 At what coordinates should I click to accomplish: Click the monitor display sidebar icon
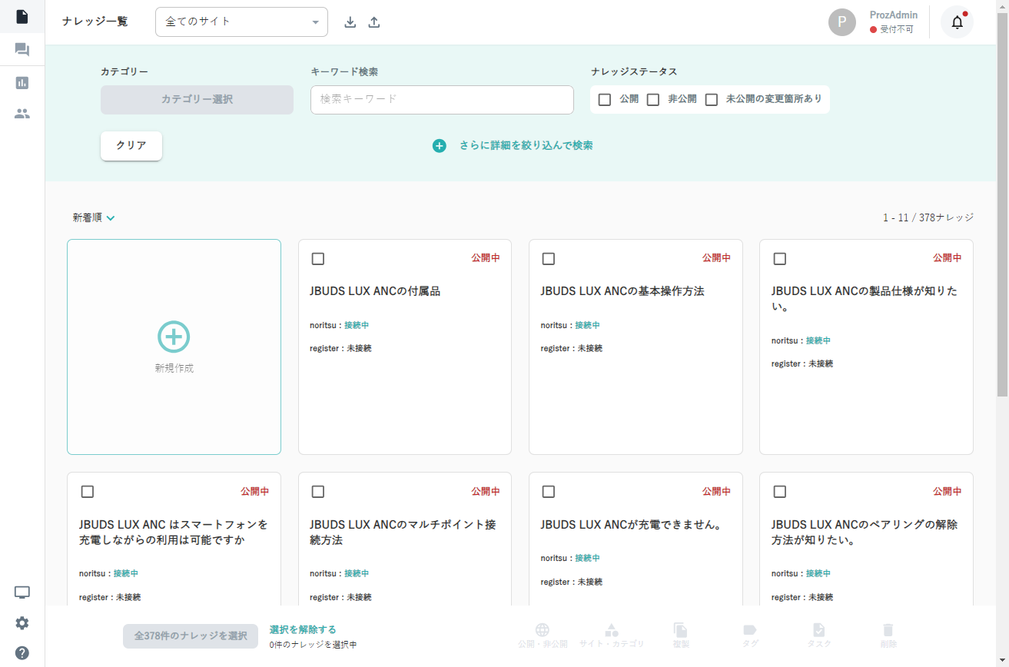pos(22,592)
